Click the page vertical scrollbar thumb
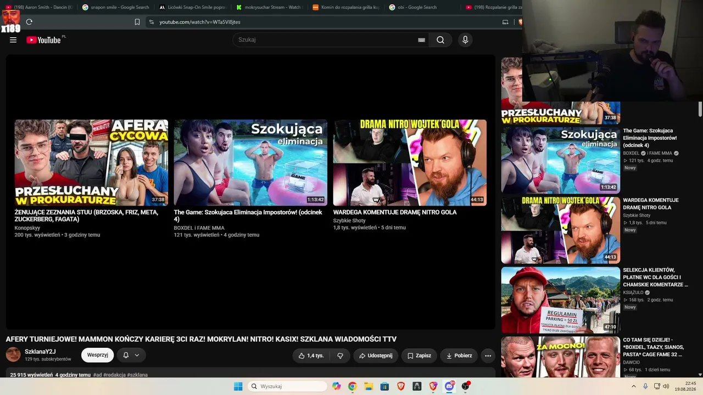Image resolution: width=703 pixels, height=395 pixels. (700, 109)
